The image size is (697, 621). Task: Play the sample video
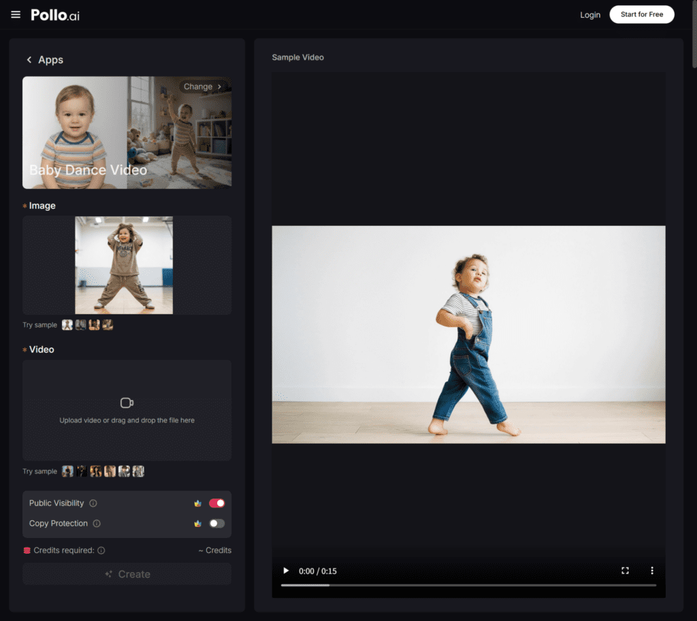coord(286,571)
